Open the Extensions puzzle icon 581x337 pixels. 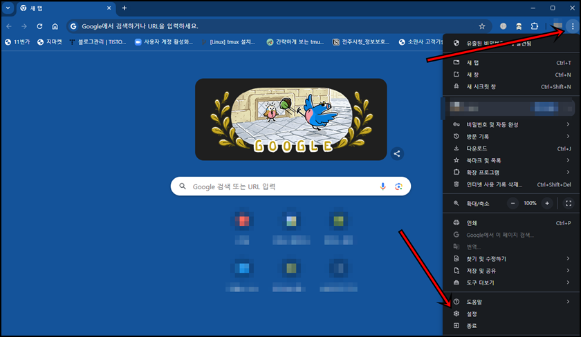pyautogui.click(x=534, y=26)
